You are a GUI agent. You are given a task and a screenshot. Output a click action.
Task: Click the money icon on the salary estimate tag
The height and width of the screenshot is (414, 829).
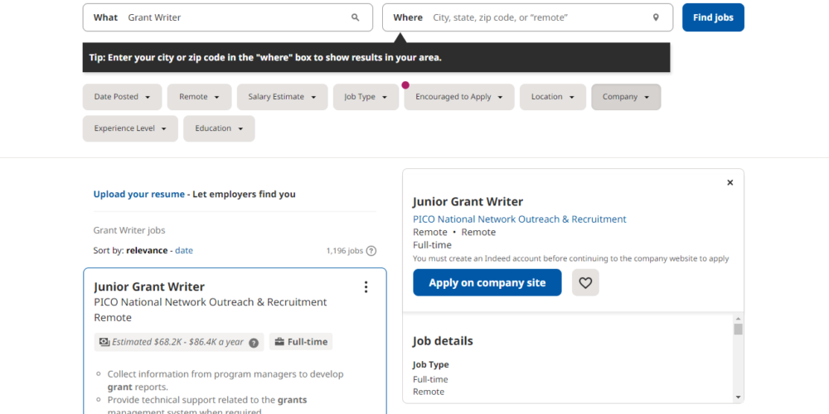coord(104,341)
